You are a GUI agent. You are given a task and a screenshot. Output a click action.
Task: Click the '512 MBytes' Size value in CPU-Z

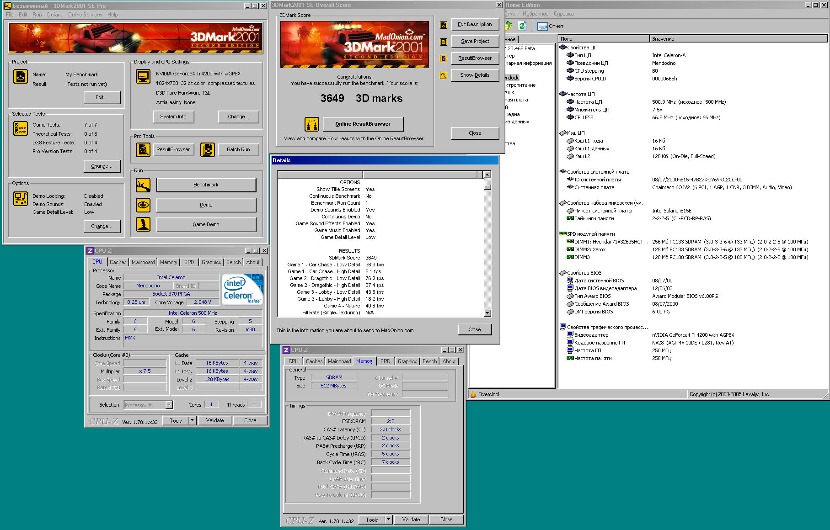pyautogui.click(x=333, y=386)
